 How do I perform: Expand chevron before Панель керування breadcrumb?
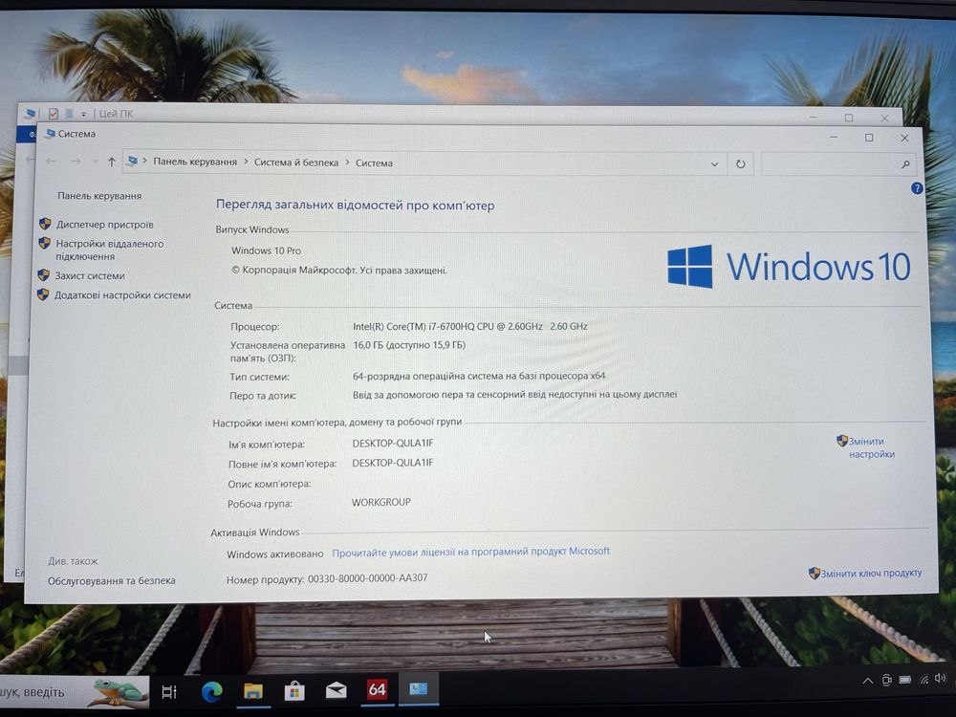(145, 161)
